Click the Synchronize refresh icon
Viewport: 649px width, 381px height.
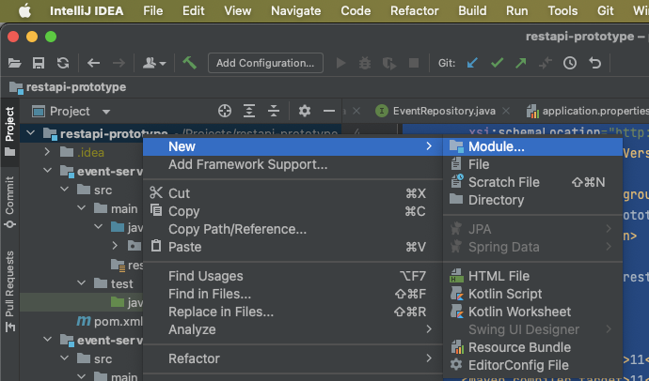click(x=62, y=63)
